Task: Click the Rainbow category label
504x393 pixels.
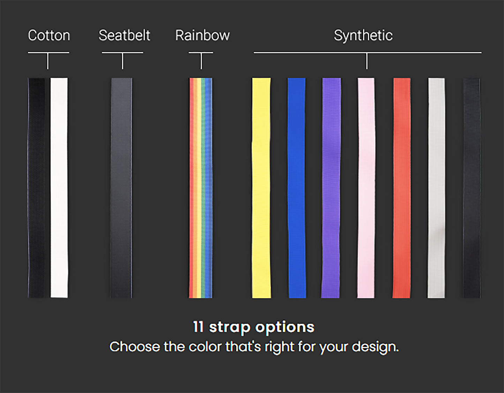Action: point(202,35)
